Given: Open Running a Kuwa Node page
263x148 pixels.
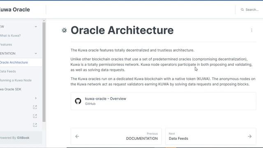Looking at the screenshot, I should tap(16, 80).
